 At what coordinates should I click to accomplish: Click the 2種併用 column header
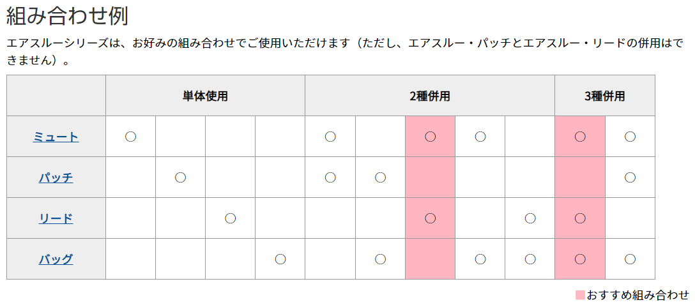(430, 96)
